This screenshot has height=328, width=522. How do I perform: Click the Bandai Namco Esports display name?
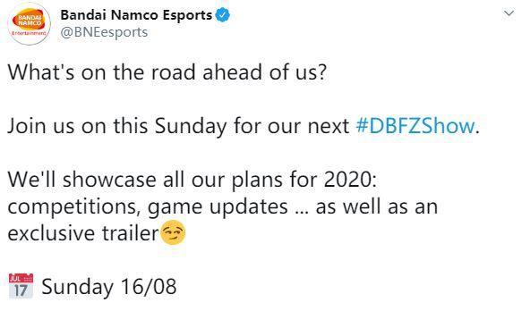(136, 15)
